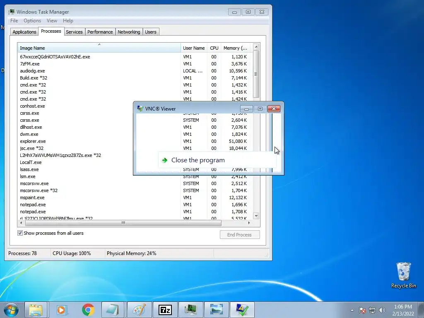This screenshot has height=318, width=424.
Task: Open Windows Explorer from the taskbar
Action: (x=36, y=310)
